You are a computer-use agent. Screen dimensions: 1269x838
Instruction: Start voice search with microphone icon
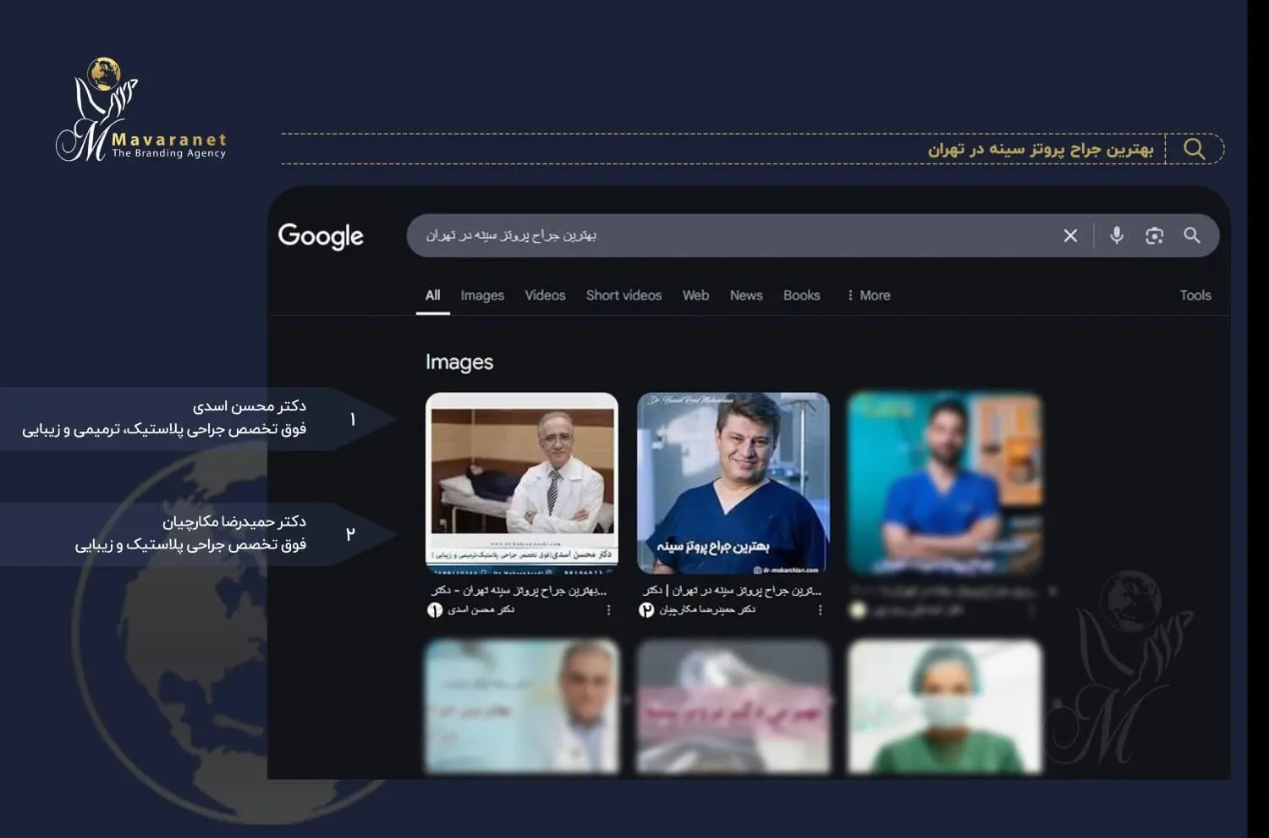tap(1117, 235)
